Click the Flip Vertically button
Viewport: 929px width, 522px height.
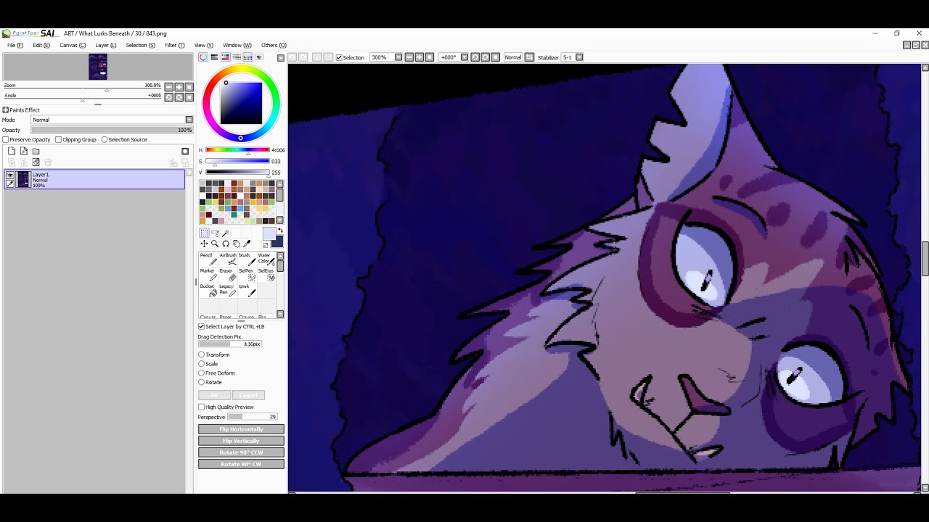(241, 441)
